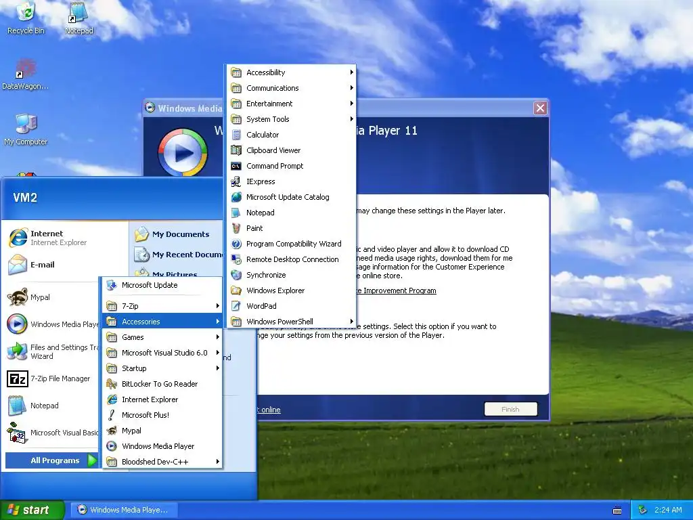Viewport: 693px width, 520px height.
Task: Choose Internet Explorer in All Programs list
Action: pyautogui.click(x=162, y=399)
